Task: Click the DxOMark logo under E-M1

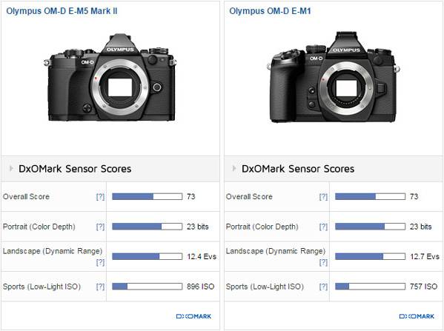Action: 417,316
